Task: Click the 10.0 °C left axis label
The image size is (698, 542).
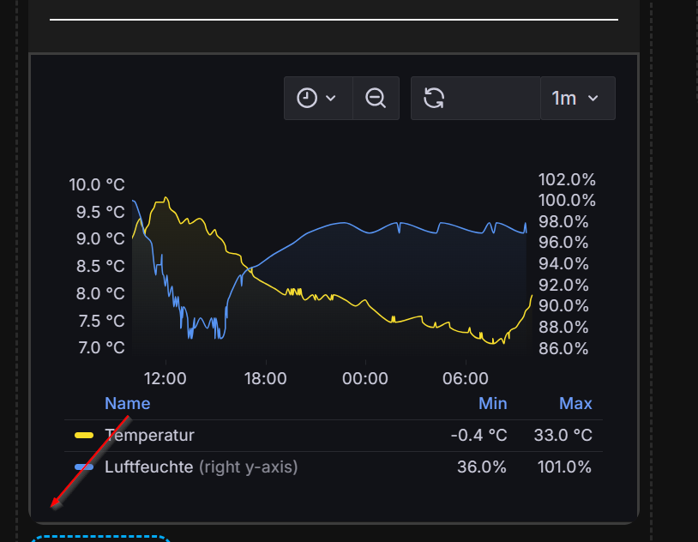Action: click(97, 184)
